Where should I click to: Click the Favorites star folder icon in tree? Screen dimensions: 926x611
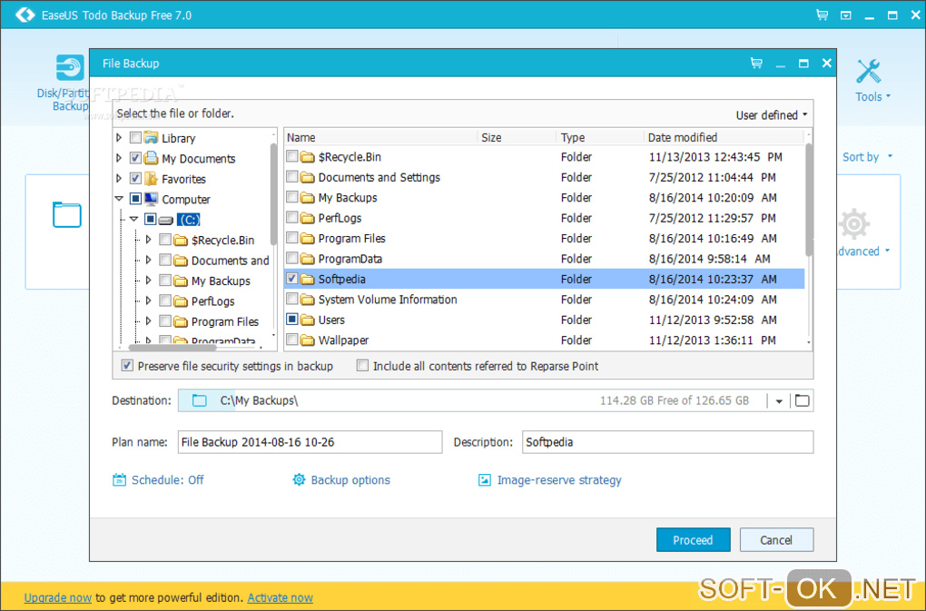[152, 178]
